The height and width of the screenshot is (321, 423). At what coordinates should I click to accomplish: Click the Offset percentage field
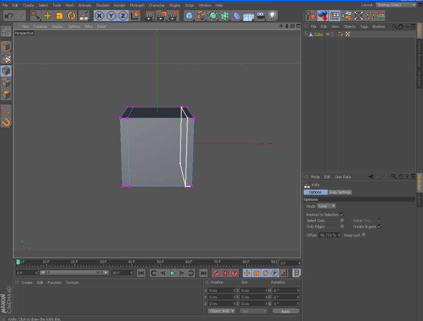click(328, 235)
